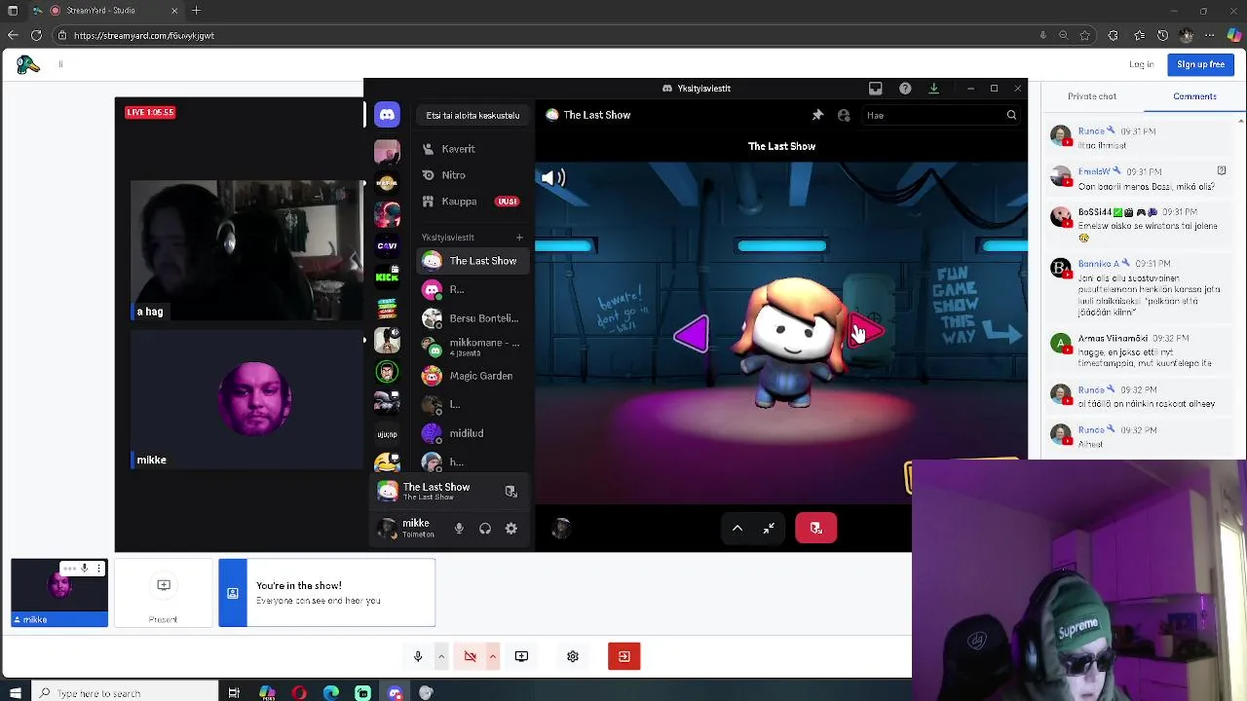Click the Present tile
Image resolution: width=1247 pixels, height=701 pixels.
click(164, 593)
